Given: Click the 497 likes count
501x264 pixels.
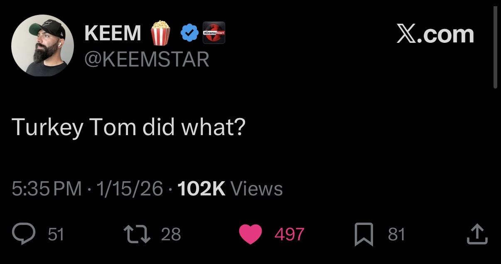Looking at the screenshot, I should (x=289, y=234).
